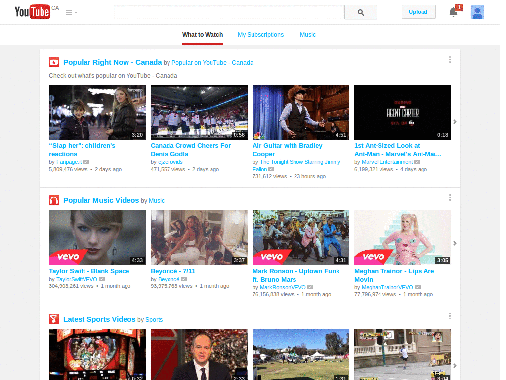Click the headphones icon beside Popular Music Videos
Image resolution: width=506 pixels, height=380 pixels.
[x=54, y=200]
